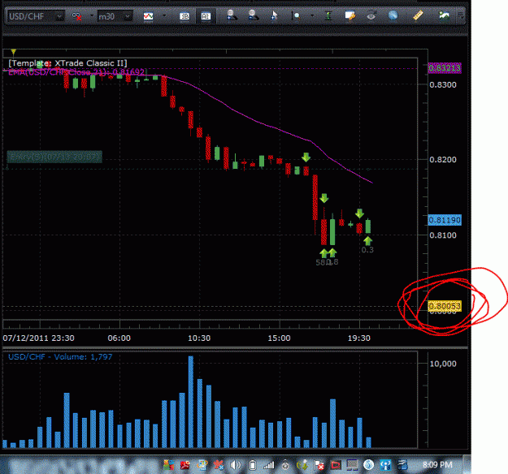Click the Template: XTrade Classic II label

coord(67,63)
